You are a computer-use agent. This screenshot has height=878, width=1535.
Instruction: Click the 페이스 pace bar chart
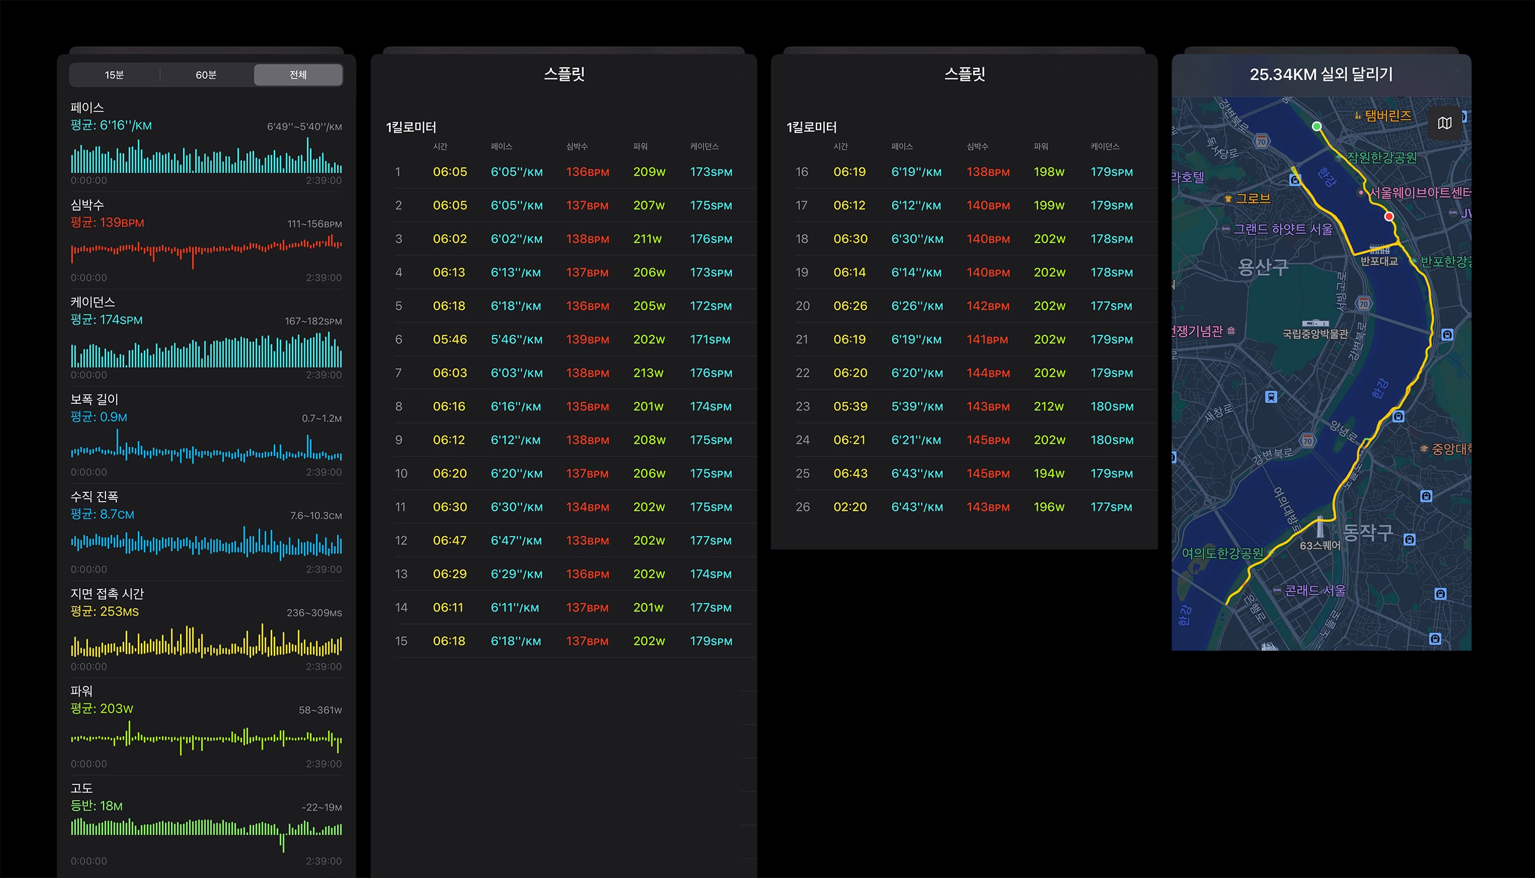tap(206, 156)
